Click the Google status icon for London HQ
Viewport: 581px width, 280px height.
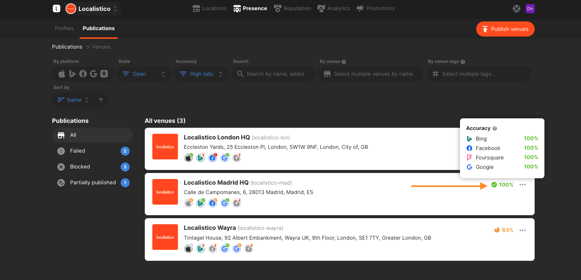click(x=224, y=158)
